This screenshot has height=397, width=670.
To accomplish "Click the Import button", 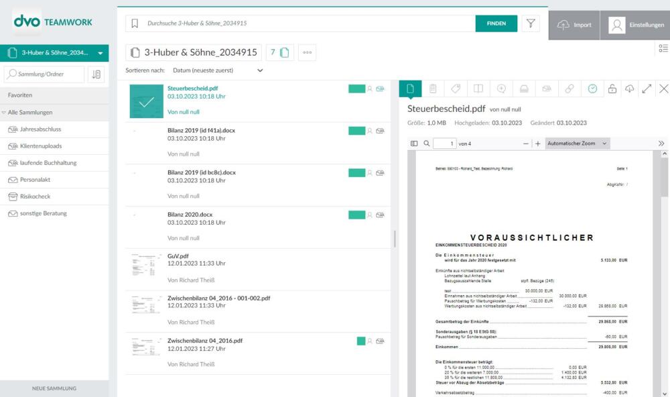I will point(574,25).
